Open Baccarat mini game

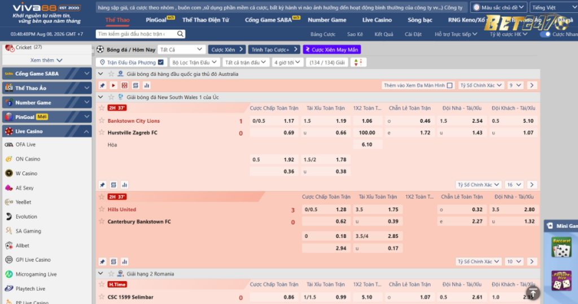(x=562, y=247)
